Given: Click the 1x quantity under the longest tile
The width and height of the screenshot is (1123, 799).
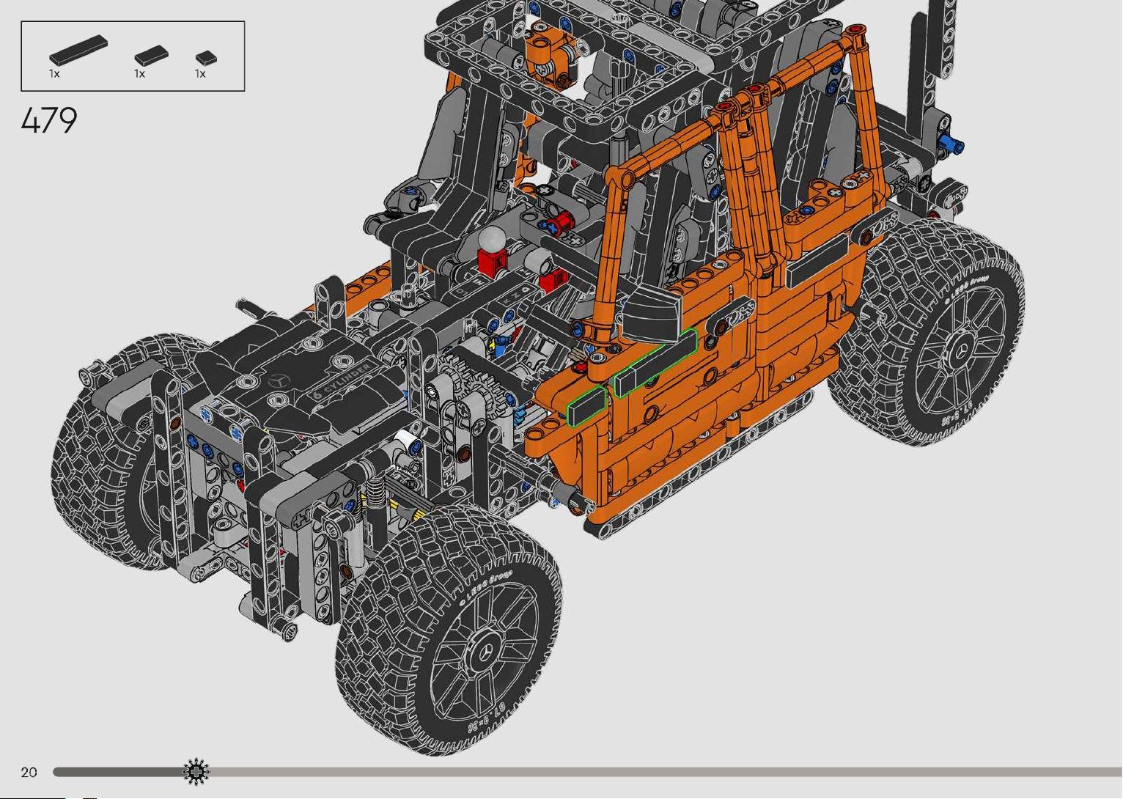Looking at the screenshot, I should click(54, 73).
